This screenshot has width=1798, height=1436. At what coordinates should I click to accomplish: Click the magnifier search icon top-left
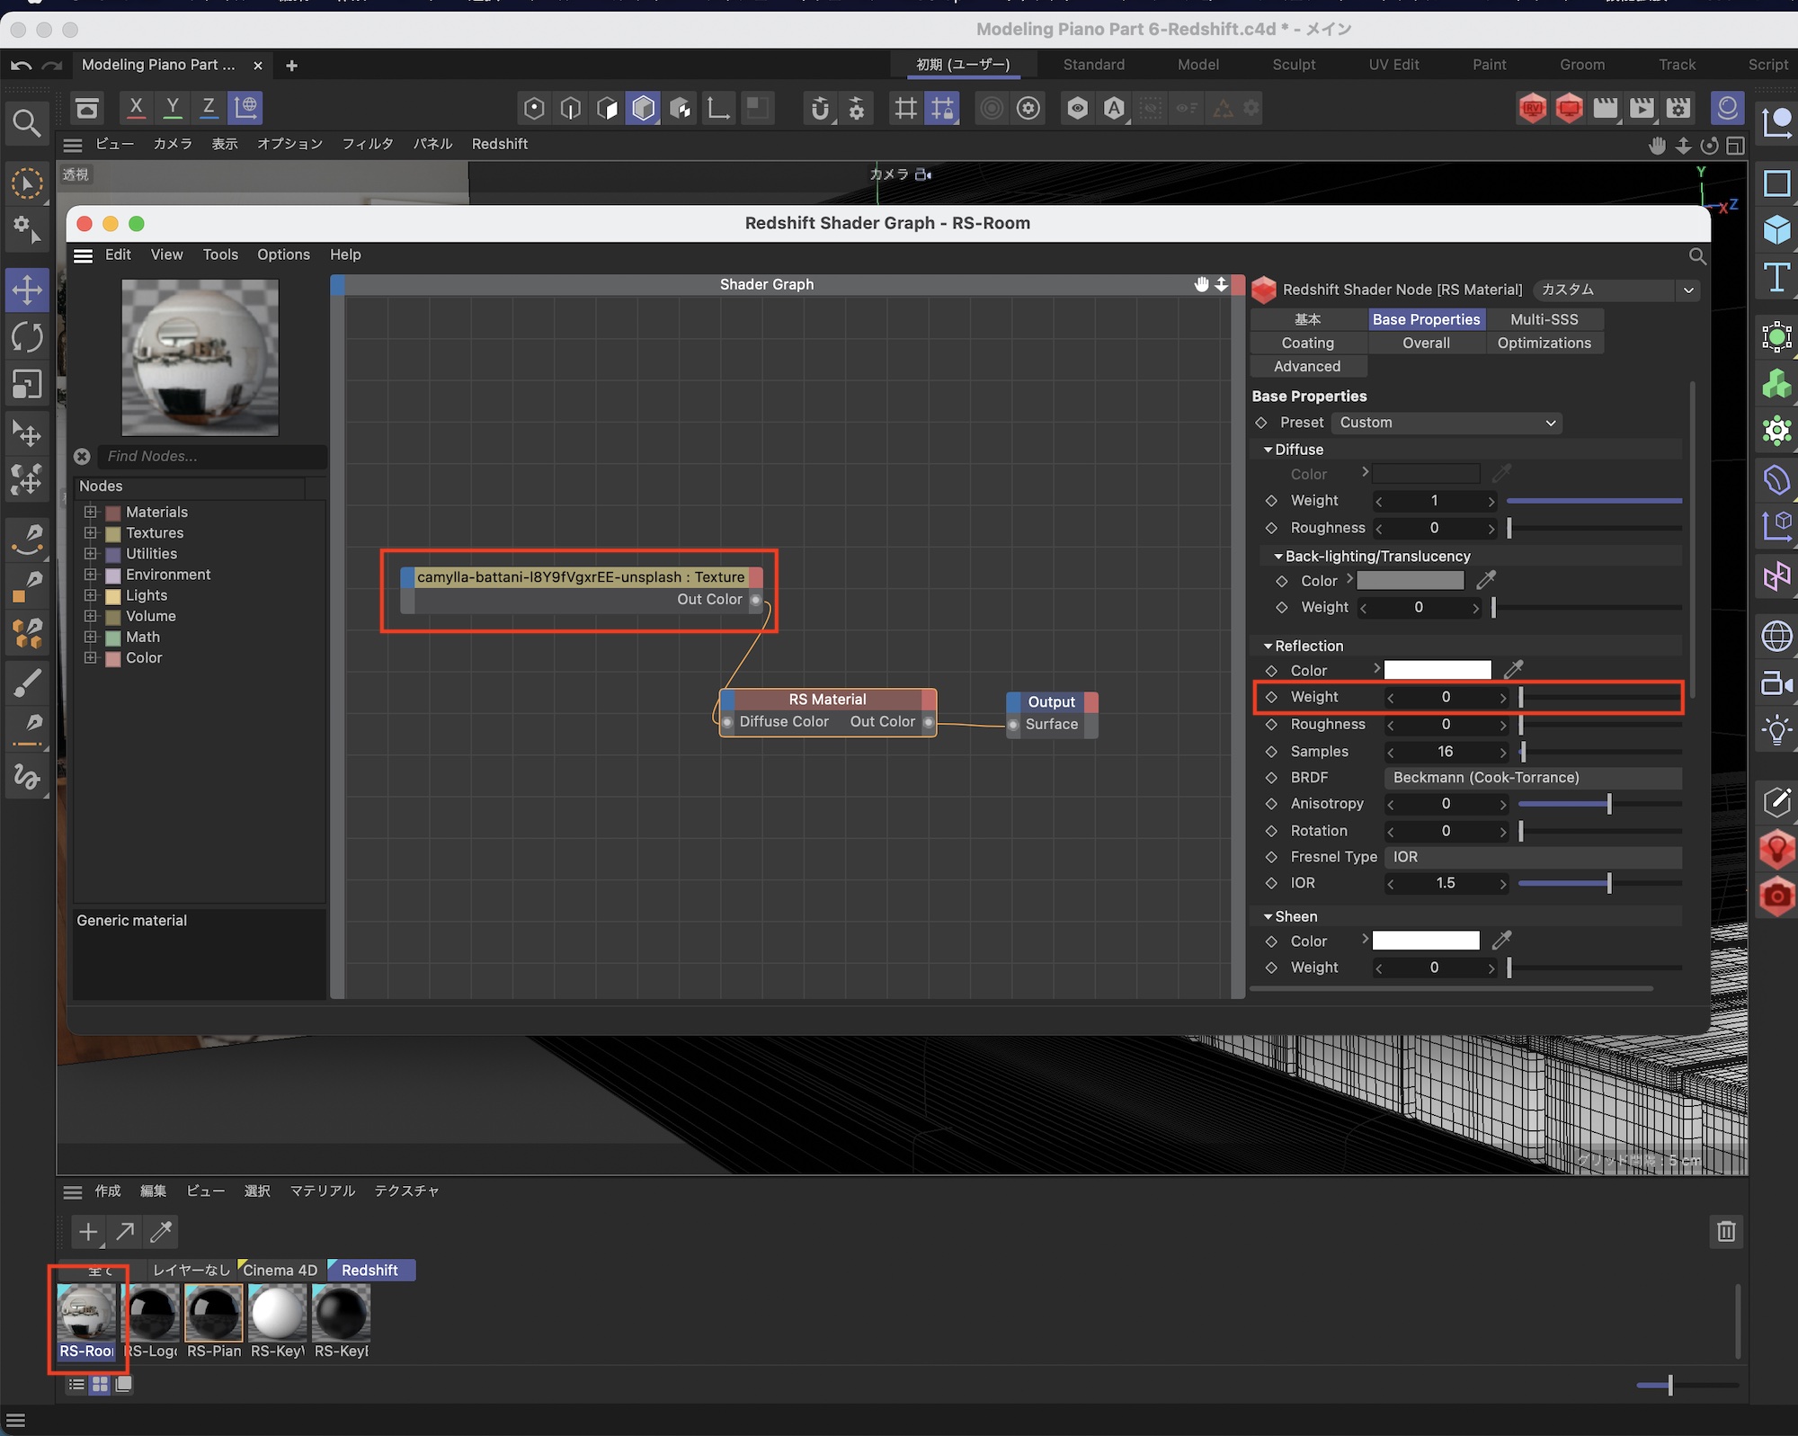[27, 123]
